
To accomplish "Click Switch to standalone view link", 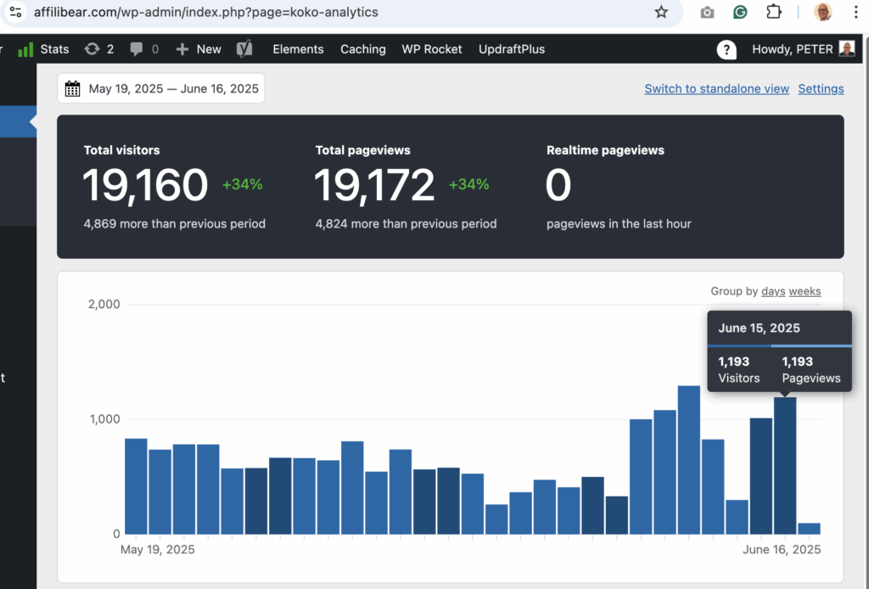I will 716,88.
